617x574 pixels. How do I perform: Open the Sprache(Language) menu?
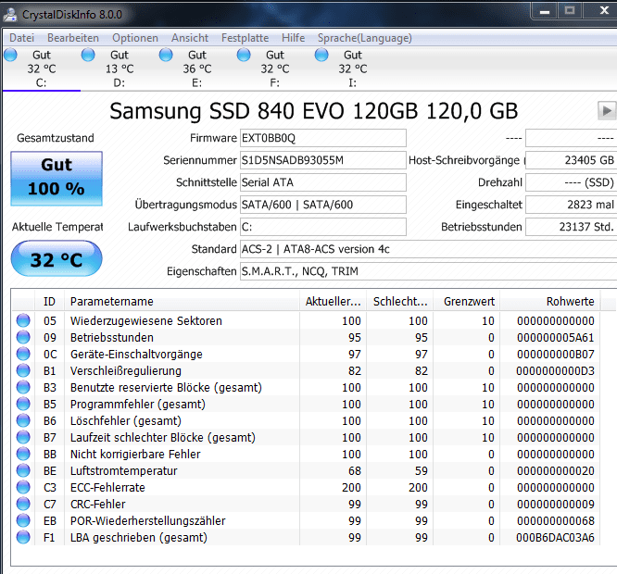pos(365,38)
